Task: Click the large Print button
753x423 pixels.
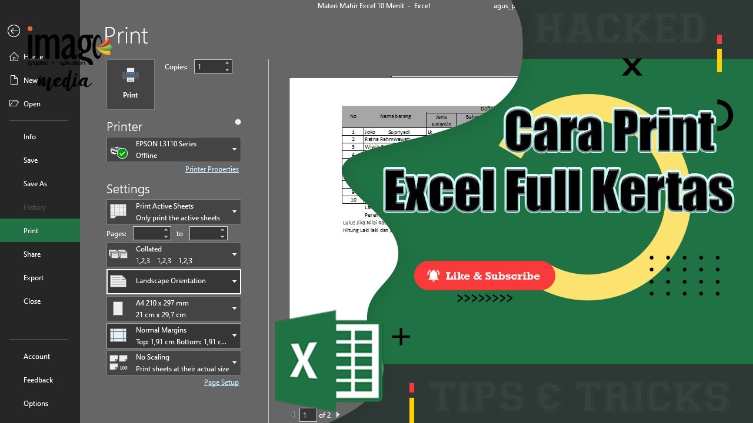Action: pos(131,85)
